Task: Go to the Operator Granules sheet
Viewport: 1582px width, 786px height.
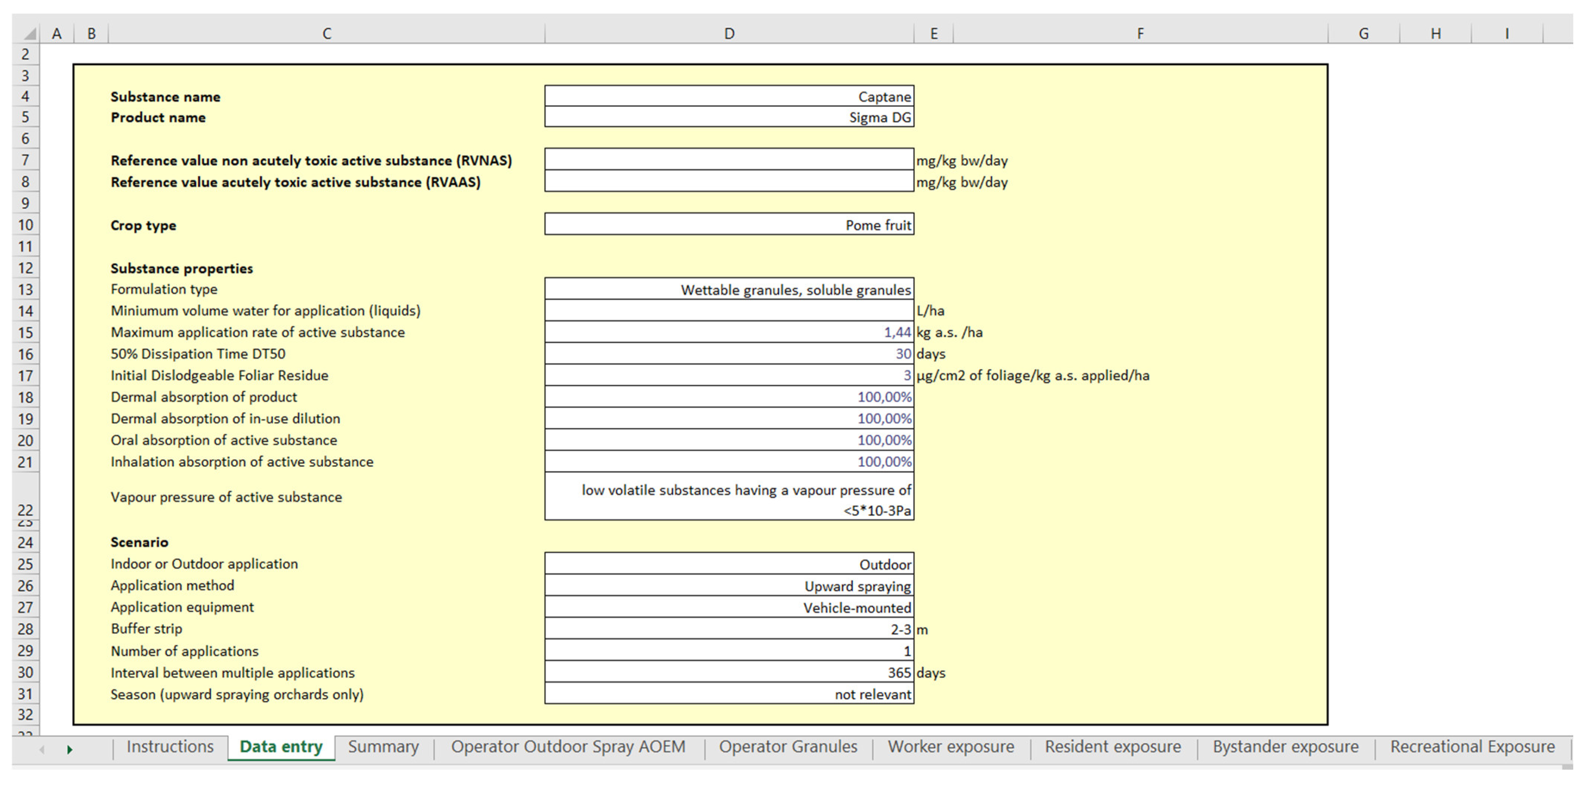Action: point(788,747)
